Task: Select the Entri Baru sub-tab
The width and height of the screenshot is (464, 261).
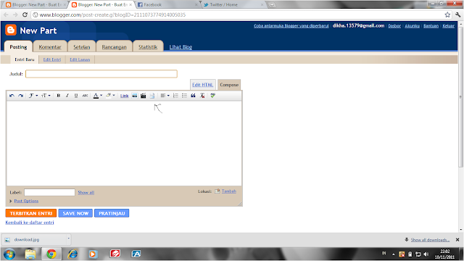Action: tap(25, 59)
